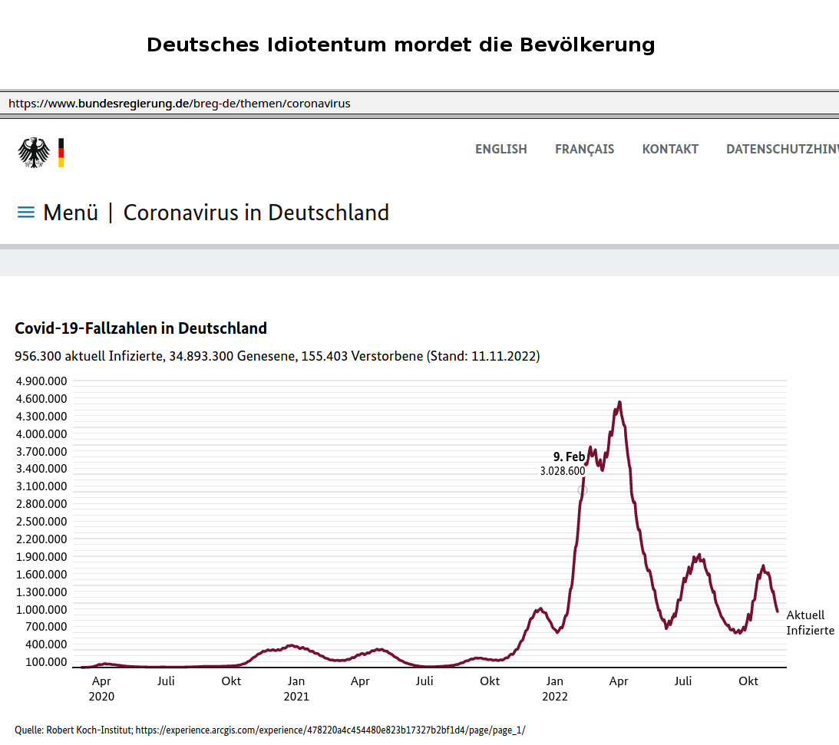Click the 1.000.000 y-axis label
Screen dimensions: 839x745
pos(41,610)
